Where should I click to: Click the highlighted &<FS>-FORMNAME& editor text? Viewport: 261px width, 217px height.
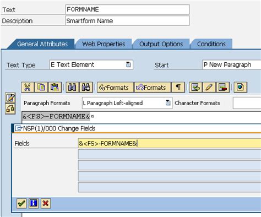coord(56,116)
